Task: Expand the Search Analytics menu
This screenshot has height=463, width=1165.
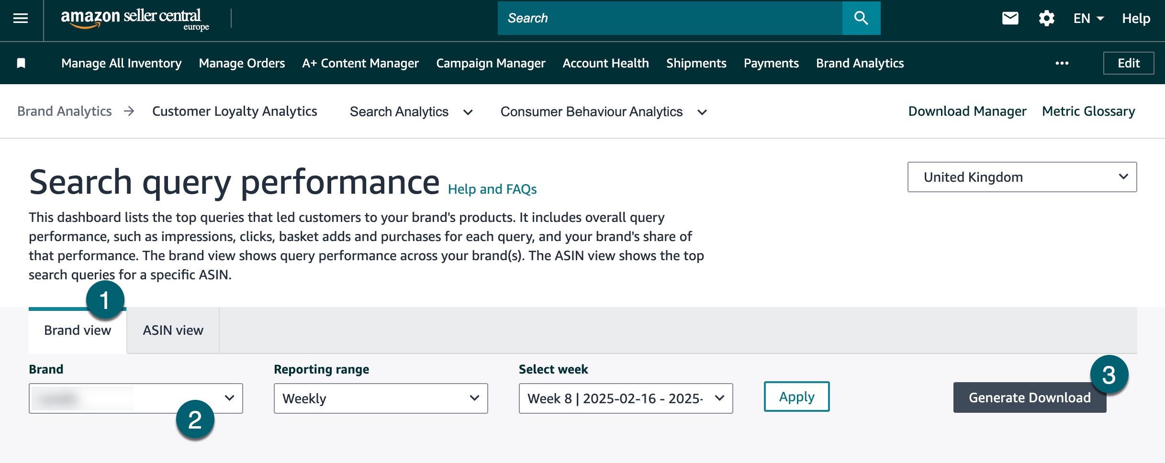Action: (411, 111)
